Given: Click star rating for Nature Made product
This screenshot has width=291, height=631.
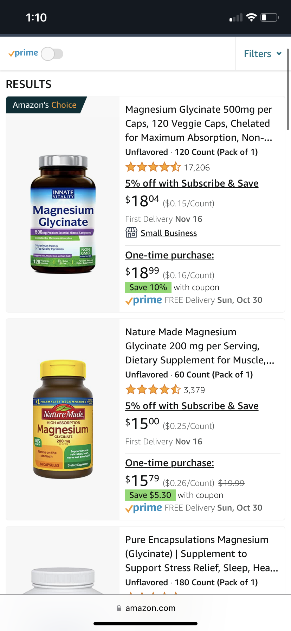Looking at the screenshot, I should point(153,390).
